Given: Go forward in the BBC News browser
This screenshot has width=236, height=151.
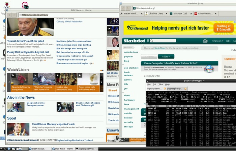Looking at the screenshot, I should (x=14, y=15).
